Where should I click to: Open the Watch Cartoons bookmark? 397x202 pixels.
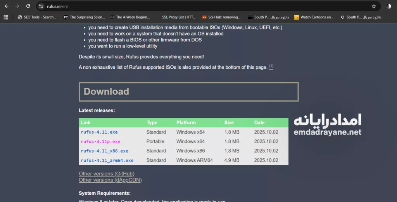tap(314, 17)
